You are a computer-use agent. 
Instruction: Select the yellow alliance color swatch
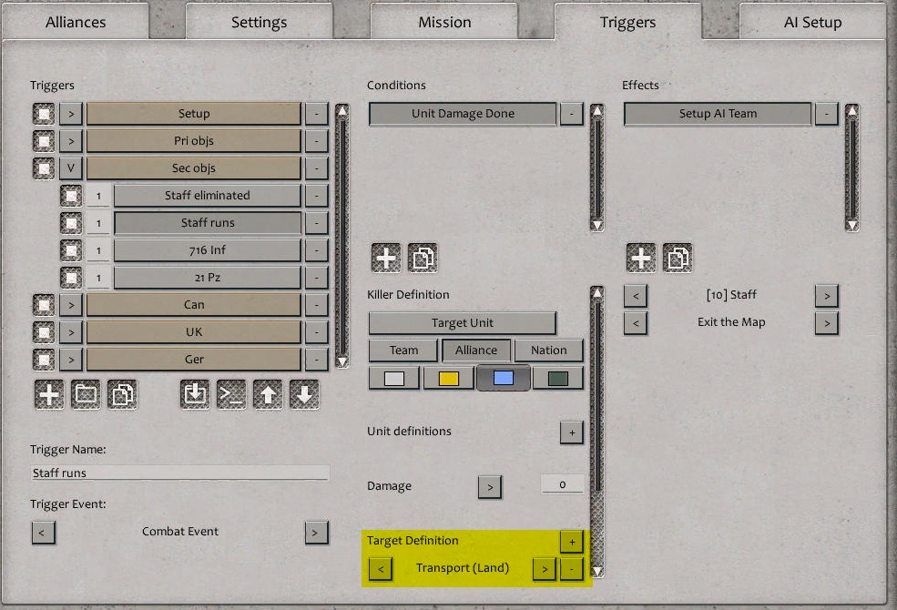[448, 377]
